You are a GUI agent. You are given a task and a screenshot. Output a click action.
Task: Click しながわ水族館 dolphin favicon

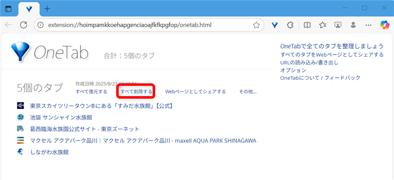click(x=20, y=152)
